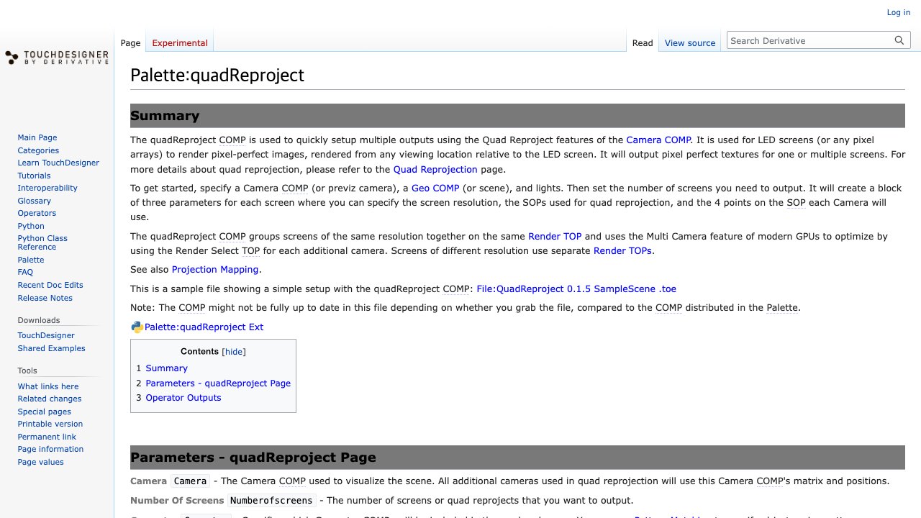
Task: Open Page values link
Action: pos(40,463)
